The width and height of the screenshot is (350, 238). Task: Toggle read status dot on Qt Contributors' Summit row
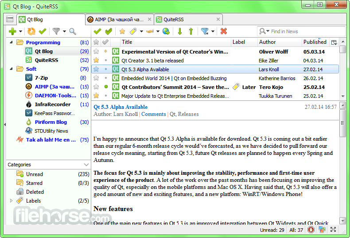(106, 87)
